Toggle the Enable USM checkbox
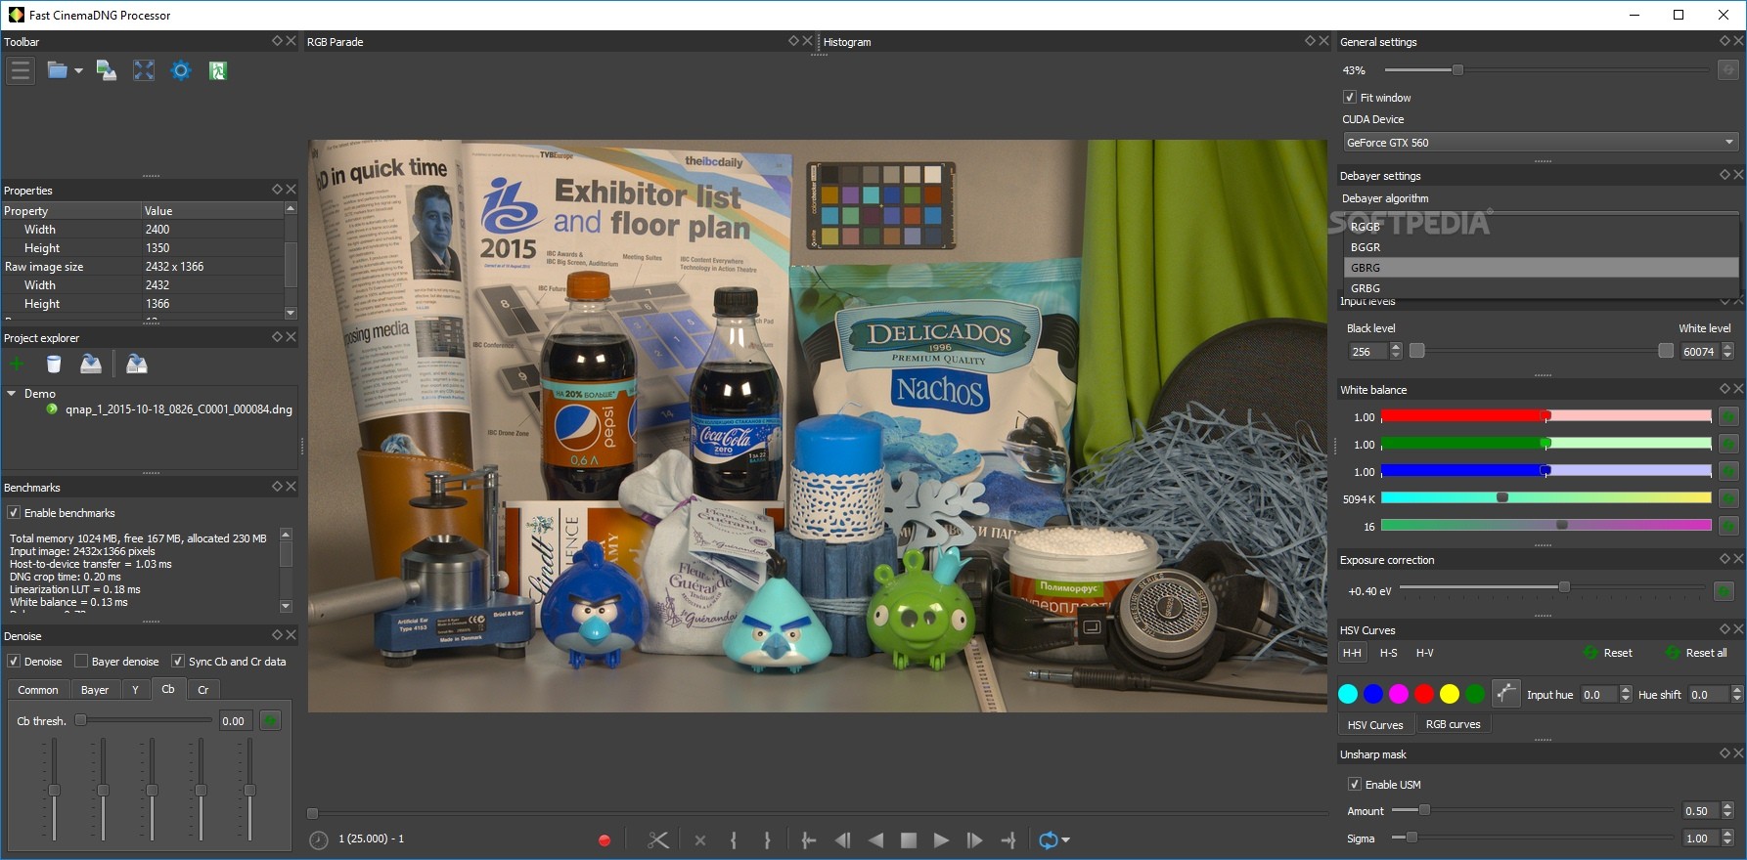Image resolution: width=1747 pixels, height=860 pixels. [1355, 785]
